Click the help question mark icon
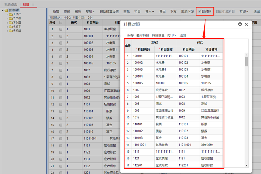 pos(240,24)
